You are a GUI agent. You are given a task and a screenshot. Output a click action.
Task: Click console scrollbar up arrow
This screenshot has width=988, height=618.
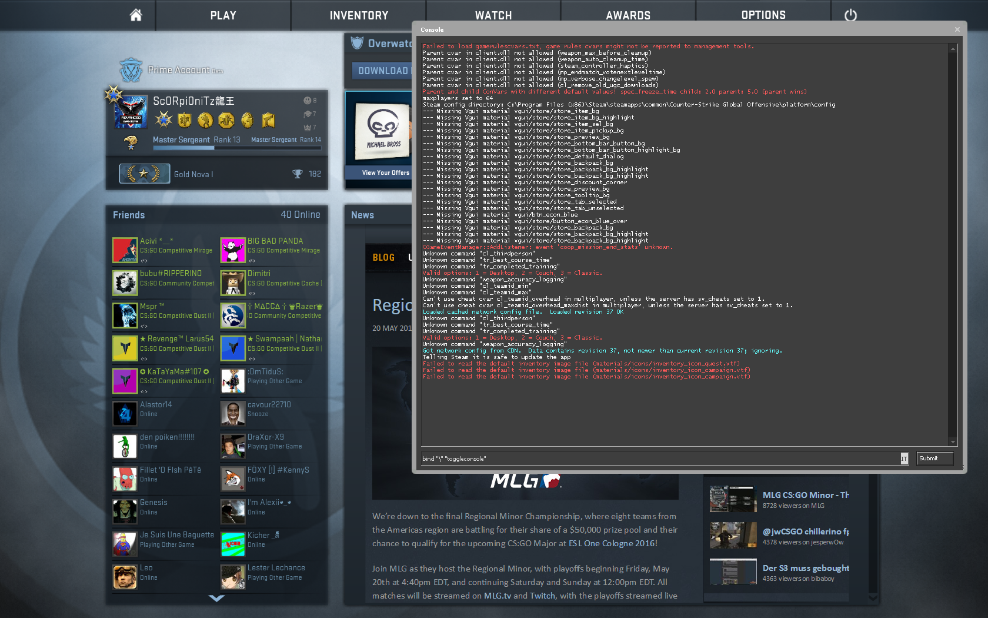(953, 49)
